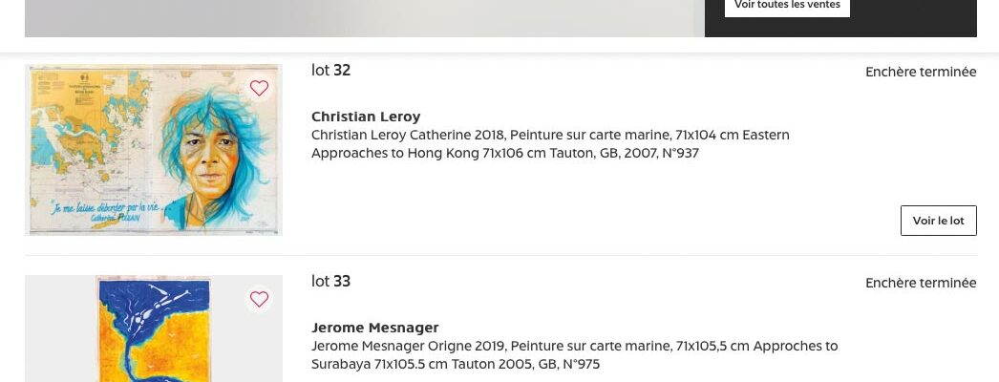This screenshot has height=382, width=999.
Task: Click the grey banner image at top
Action: pos(363,17)
